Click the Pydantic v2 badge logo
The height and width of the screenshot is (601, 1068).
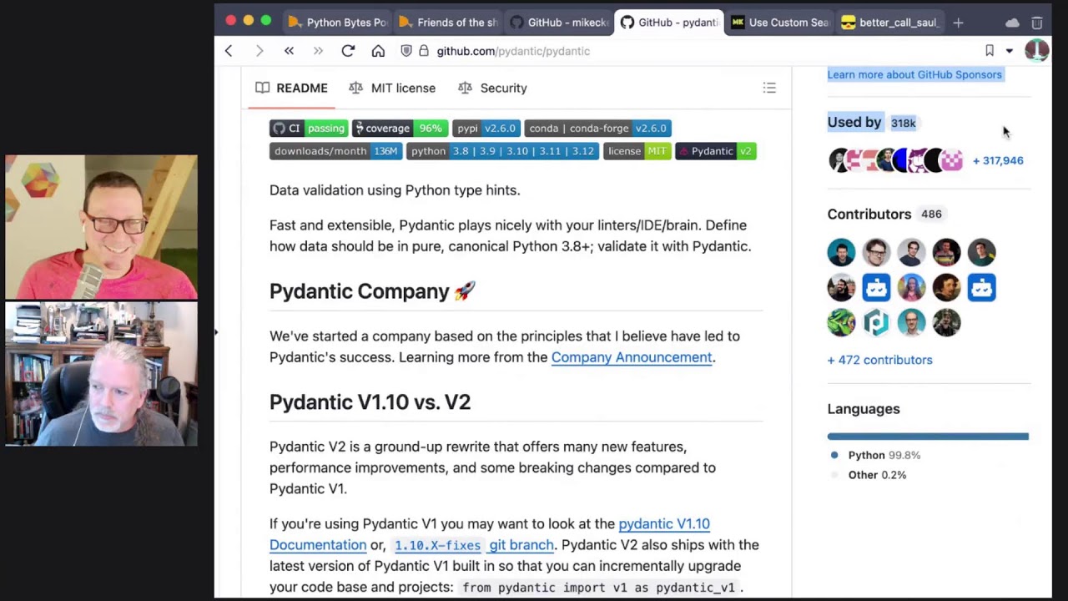(686, 151)
